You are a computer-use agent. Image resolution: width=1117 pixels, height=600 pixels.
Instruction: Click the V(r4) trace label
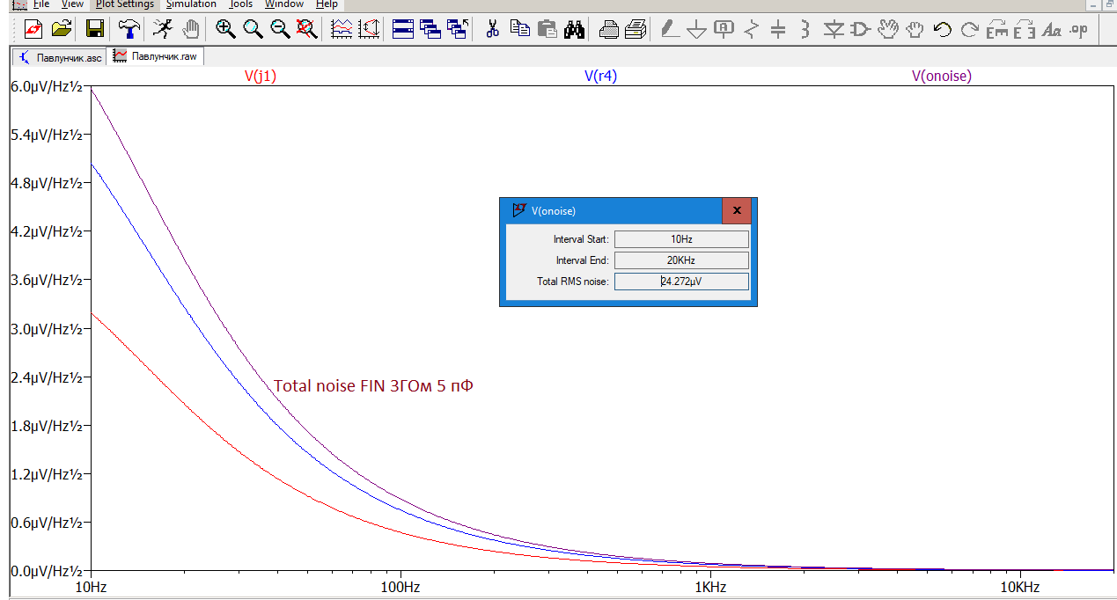(600, 77)
